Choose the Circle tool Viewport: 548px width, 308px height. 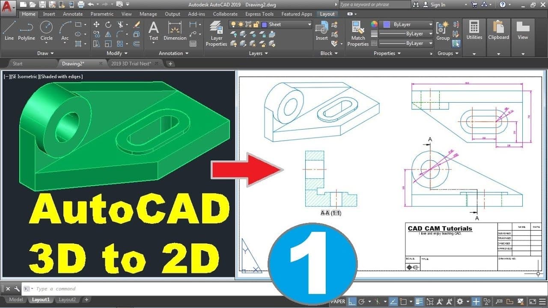coord(46,30)
